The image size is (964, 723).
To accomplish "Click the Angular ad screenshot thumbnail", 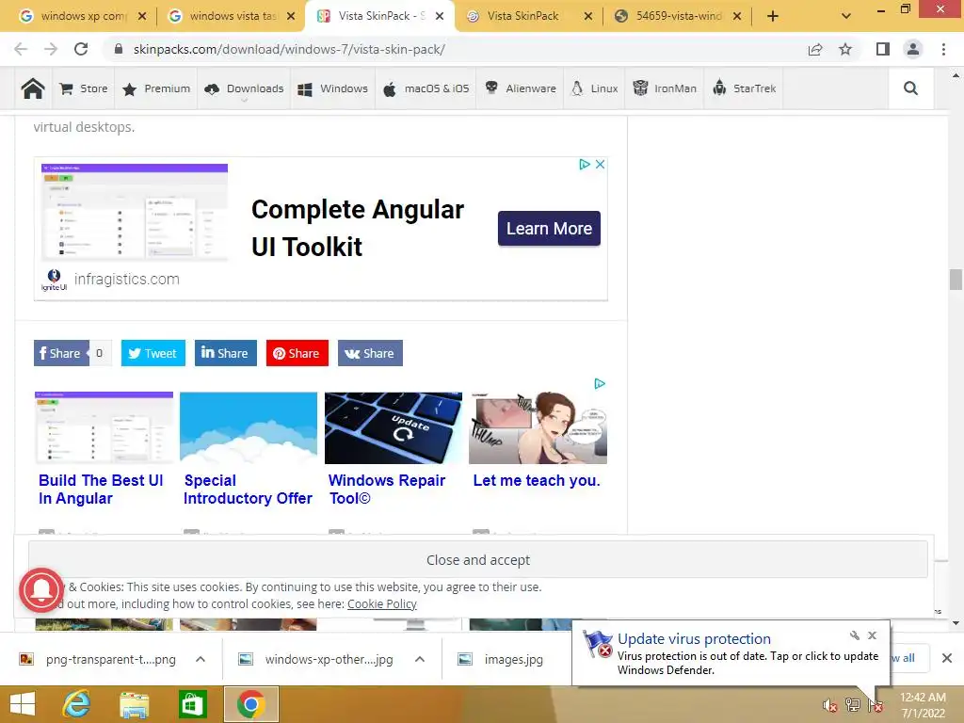I will pyautogui.click(x=135, y=212).
